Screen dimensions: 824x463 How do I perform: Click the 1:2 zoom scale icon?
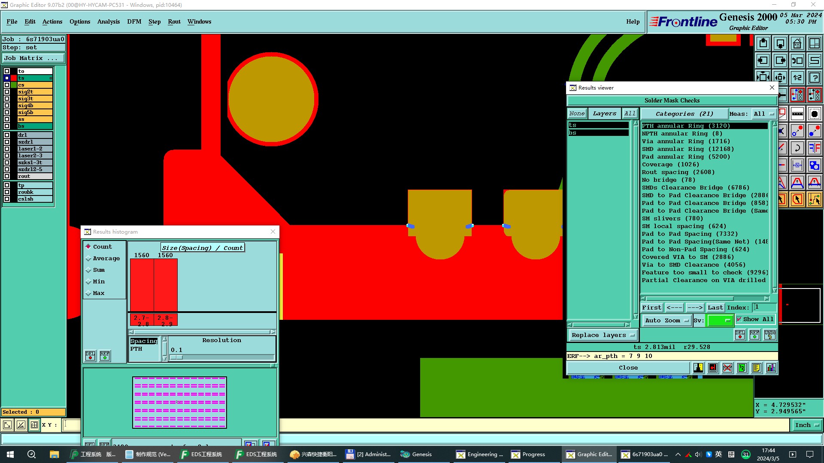tap(797, 78)
